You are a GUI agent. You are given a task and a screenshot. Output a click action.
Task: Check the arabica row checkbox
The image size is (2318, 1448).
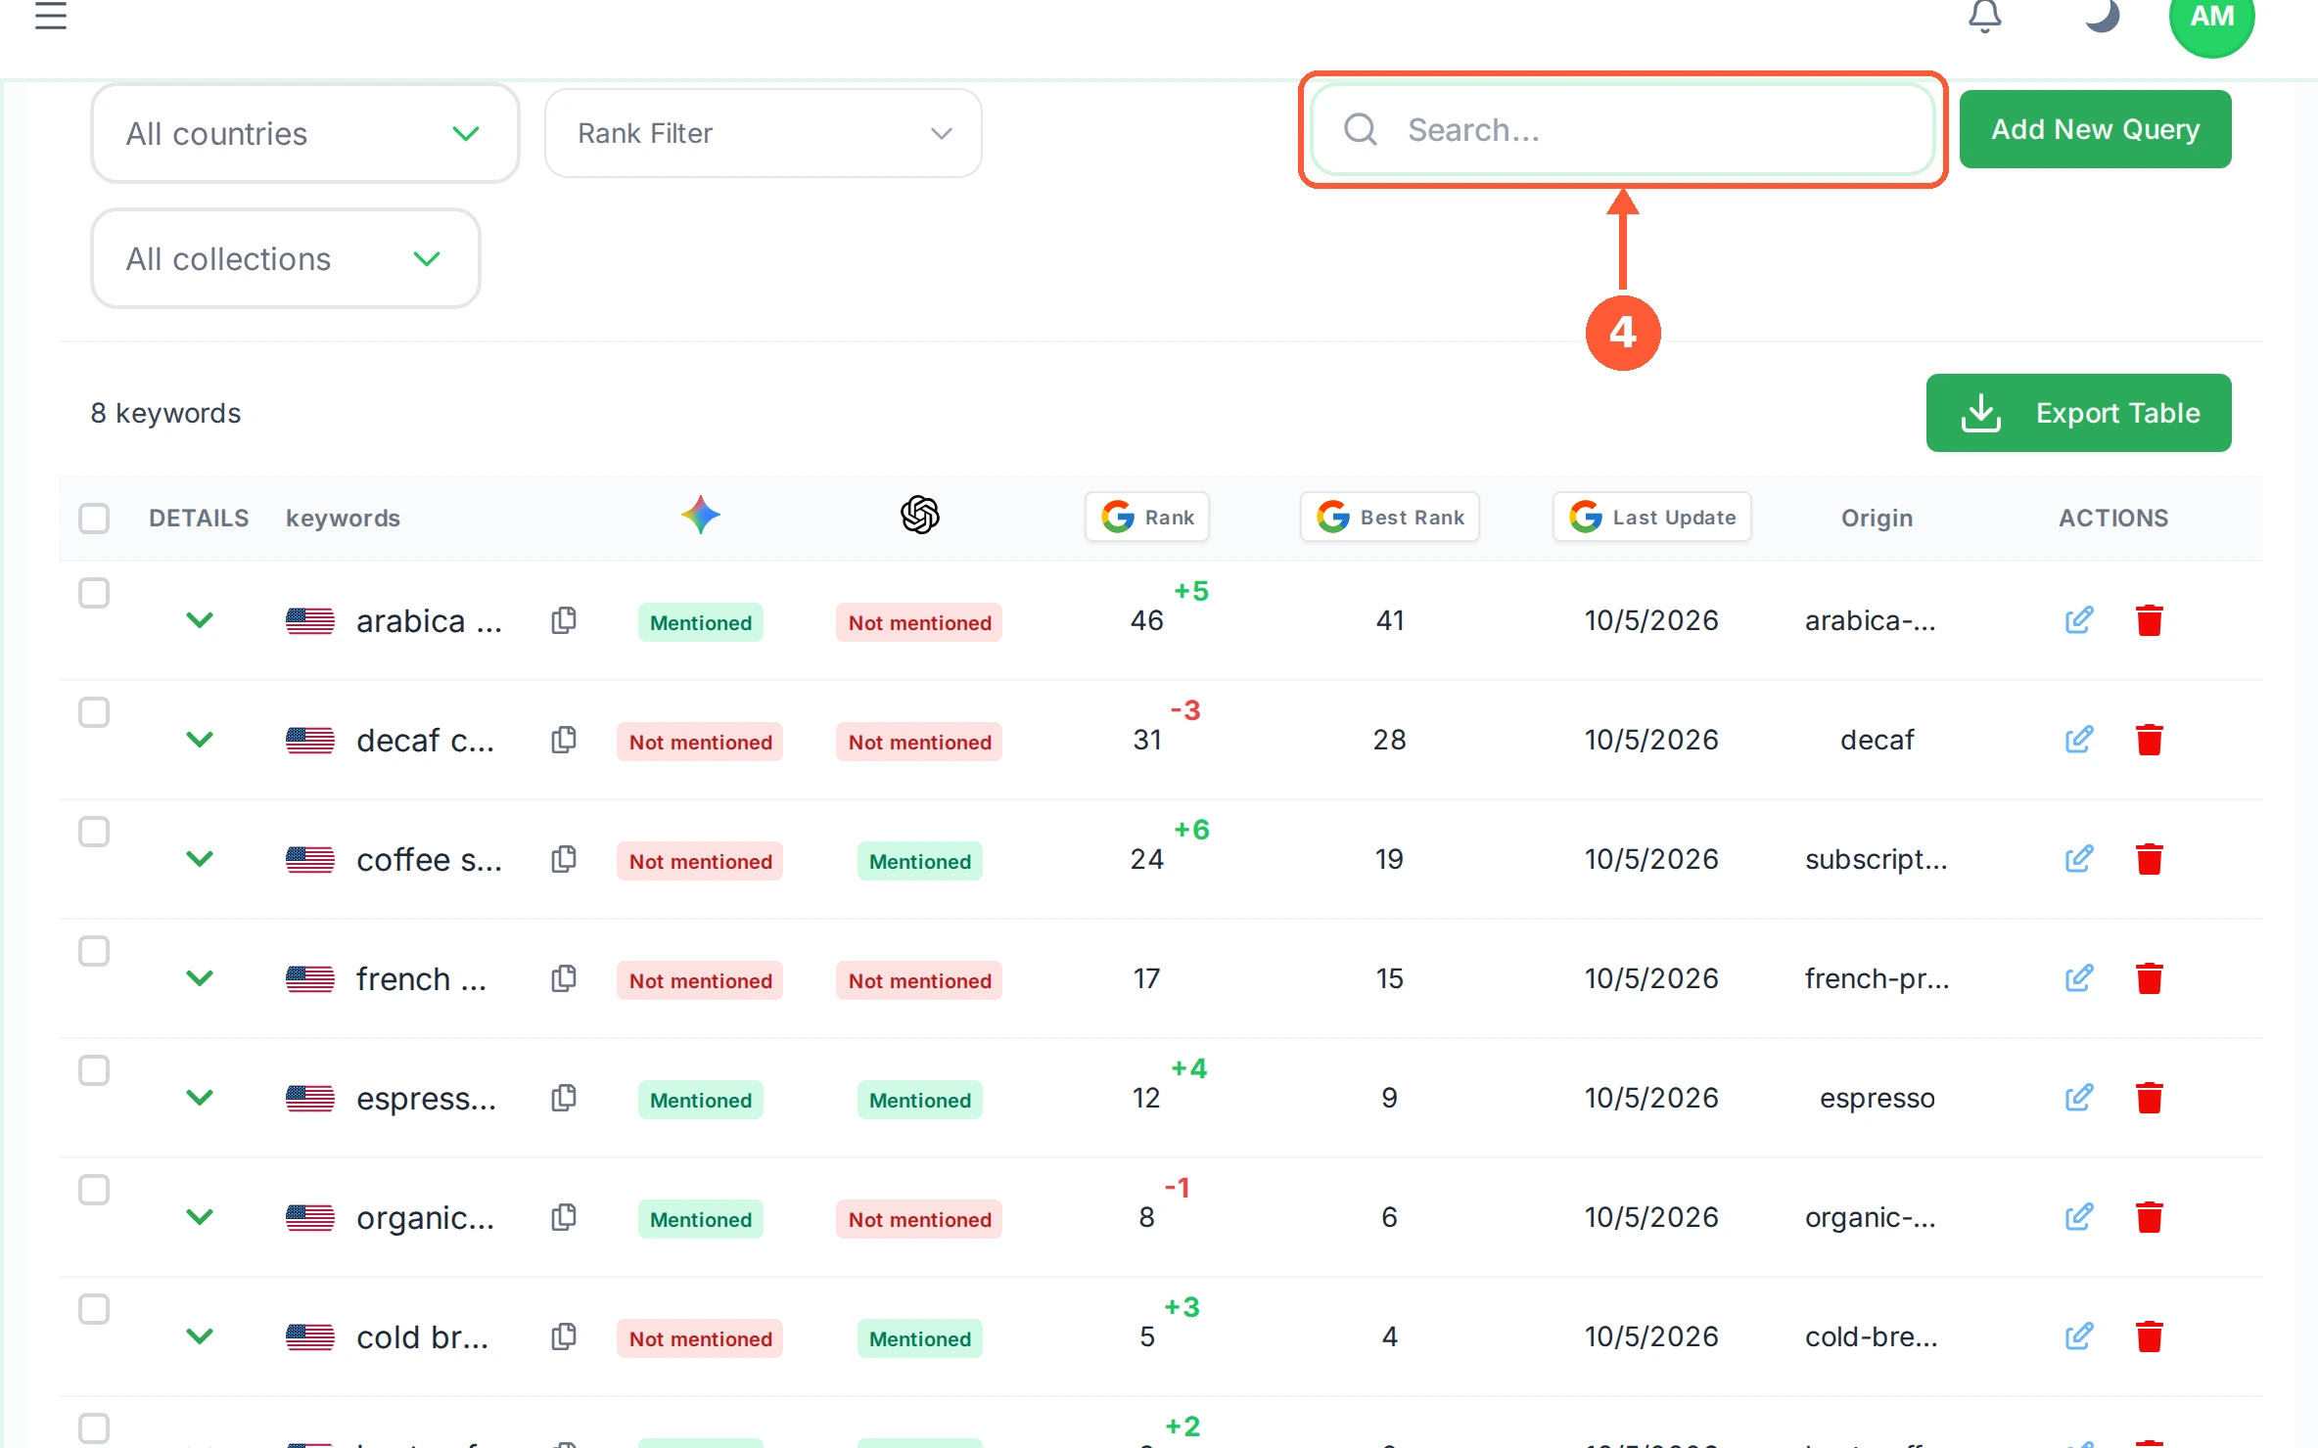94,593
